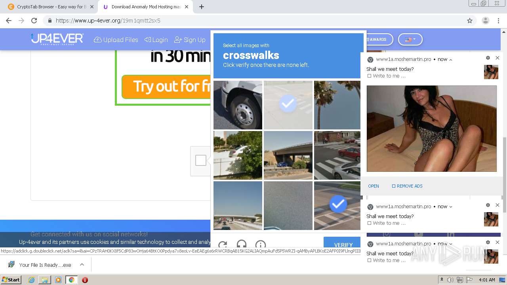The width and height of the screenshot is (507, 285).
Task: Collapse the top notification chevron
Action: 451,59
